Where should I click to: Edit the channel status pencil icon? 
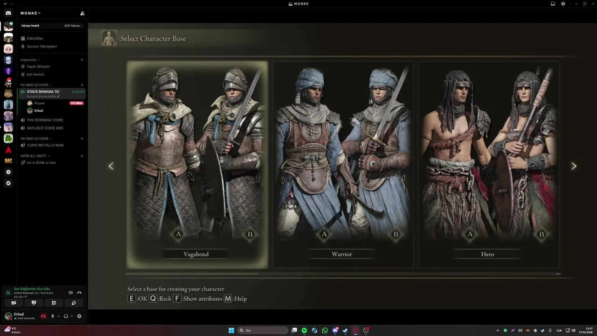click(58, 96)
